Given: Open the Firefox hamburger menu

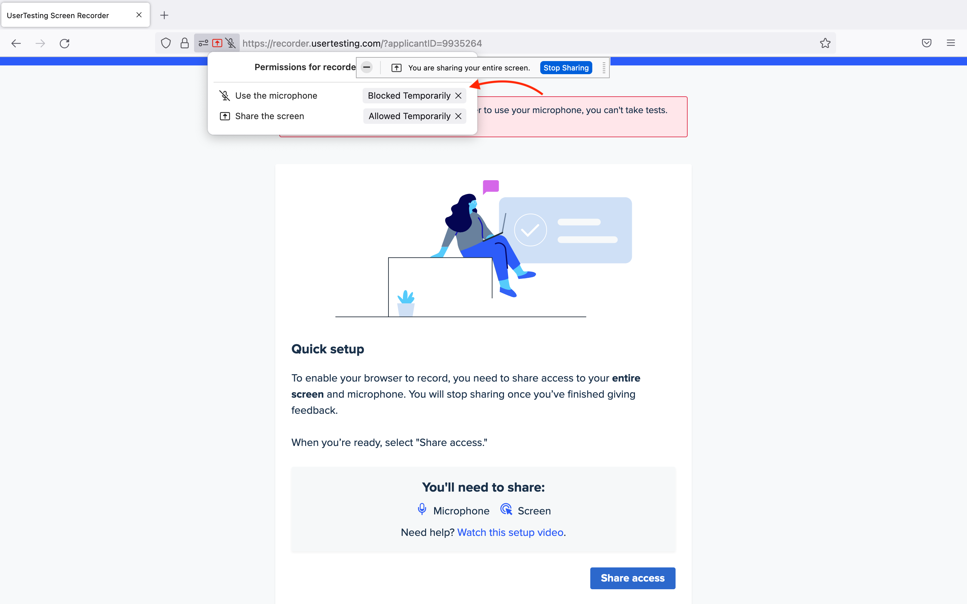Looking at the screenshot, I should [951, 43].
